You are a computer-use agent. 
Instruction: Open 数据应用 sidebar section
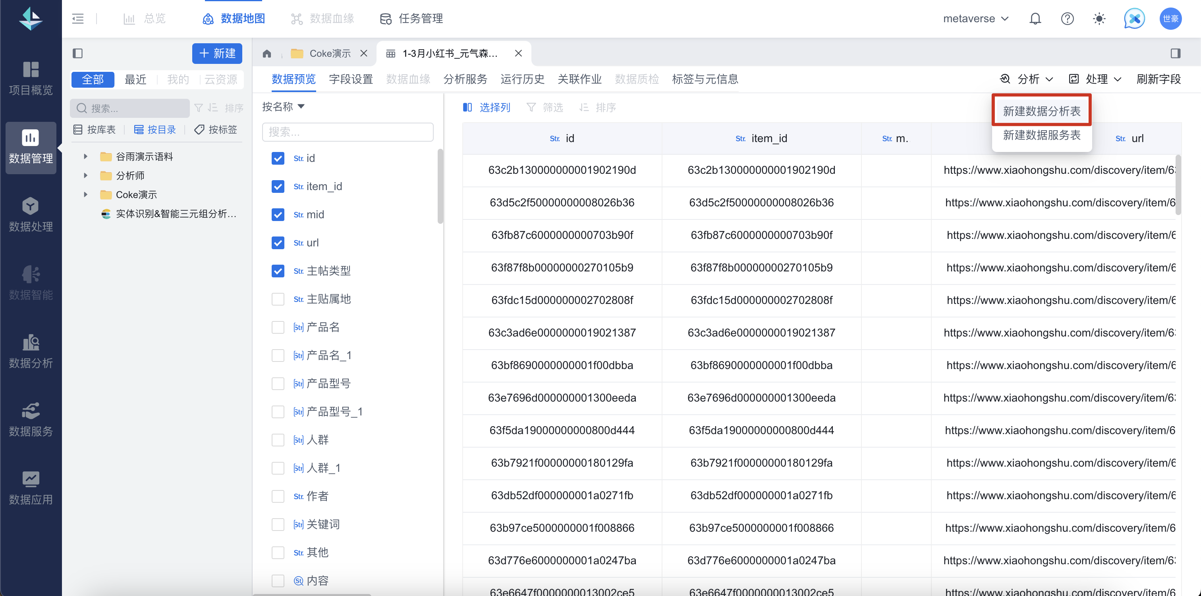pyautogui.click(x=31, y=488)
